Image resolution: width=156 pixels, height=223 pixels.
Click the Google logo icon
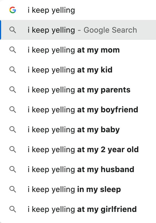[13, 10]
